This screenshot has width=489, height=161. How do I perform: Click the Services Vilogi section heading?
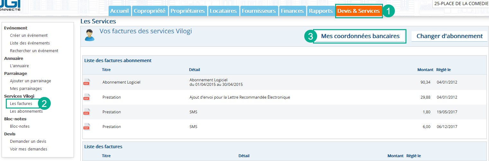[19, 96]
